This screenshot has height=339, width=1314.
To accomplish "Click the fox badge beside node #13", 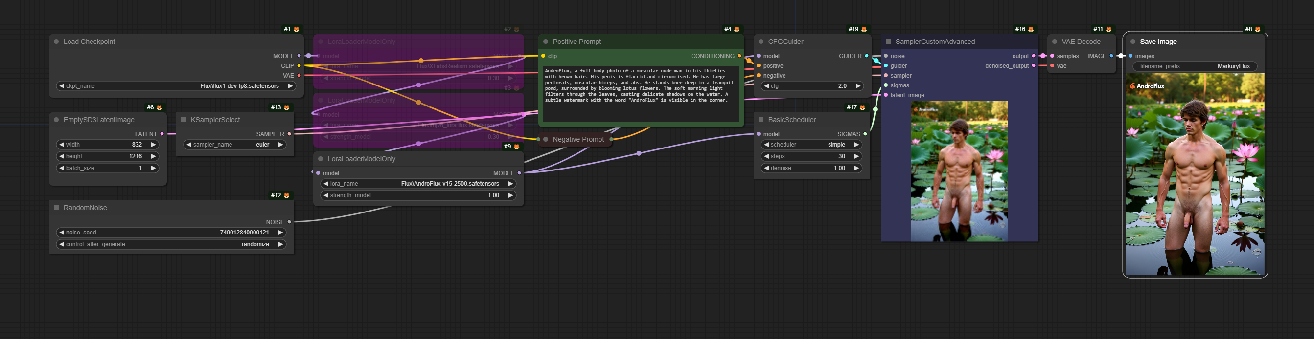I will click(x=286, y=108).
